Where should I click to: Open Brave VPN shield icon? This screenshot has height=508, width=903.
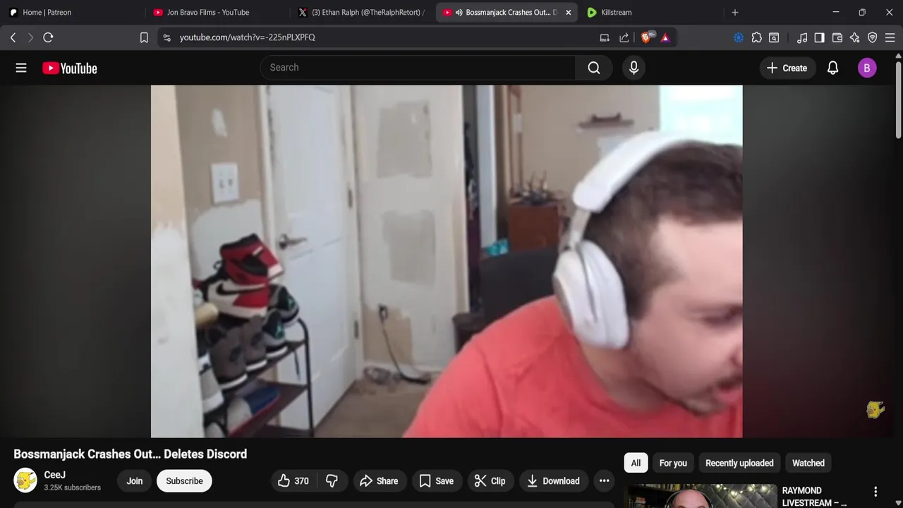point(873,37)
